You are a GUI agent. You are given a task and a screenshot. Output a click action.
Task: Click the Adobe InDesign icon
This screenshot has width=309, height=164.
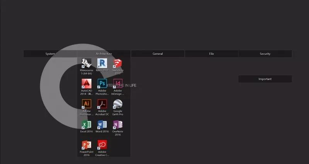pos(118,84)
